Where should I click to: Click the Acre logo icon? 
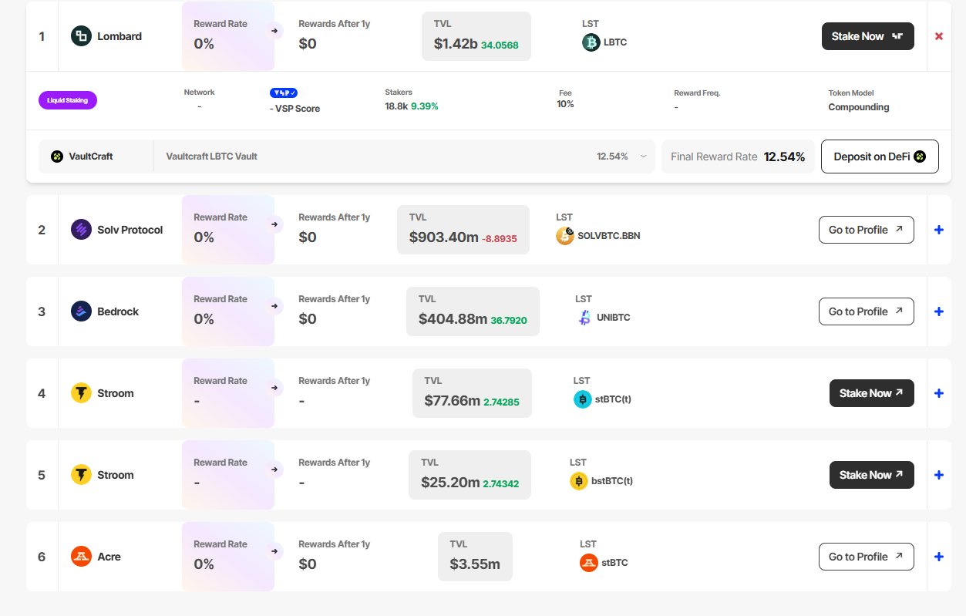[81, 557]
